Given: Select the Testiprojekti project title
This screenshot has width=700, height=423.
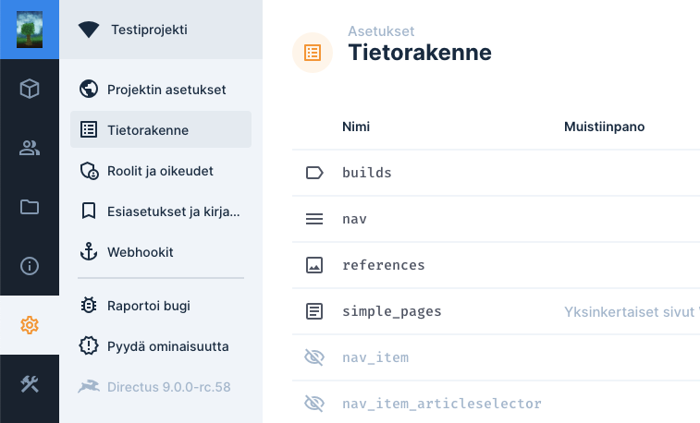Looking at the screenshot, I should (x=150, y=30).
